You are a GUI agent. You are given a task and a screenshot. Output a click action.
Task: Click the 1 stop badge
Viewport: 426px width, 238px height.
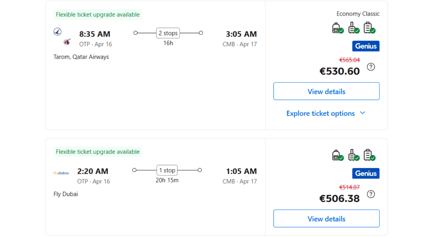(x=167, y=170)
